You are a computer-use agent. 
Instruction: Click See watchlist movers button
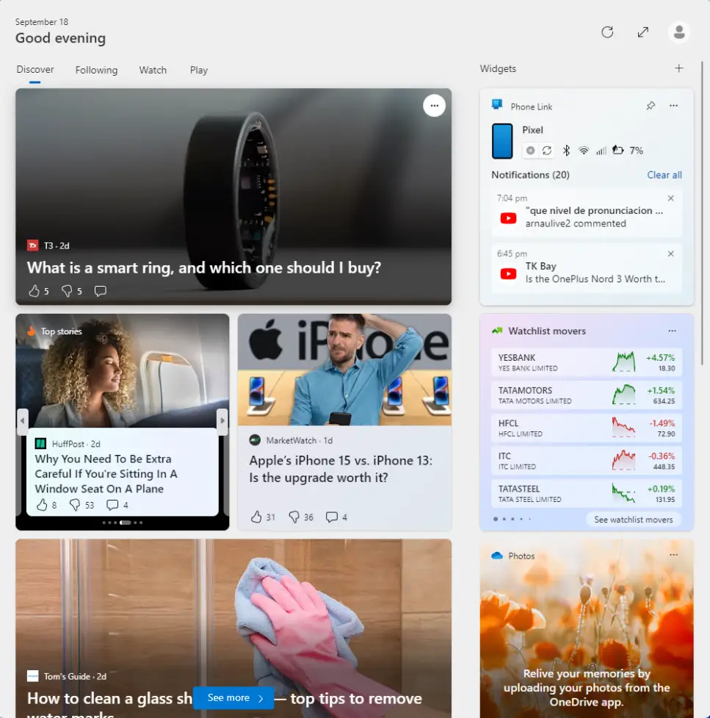pos(633,520)
